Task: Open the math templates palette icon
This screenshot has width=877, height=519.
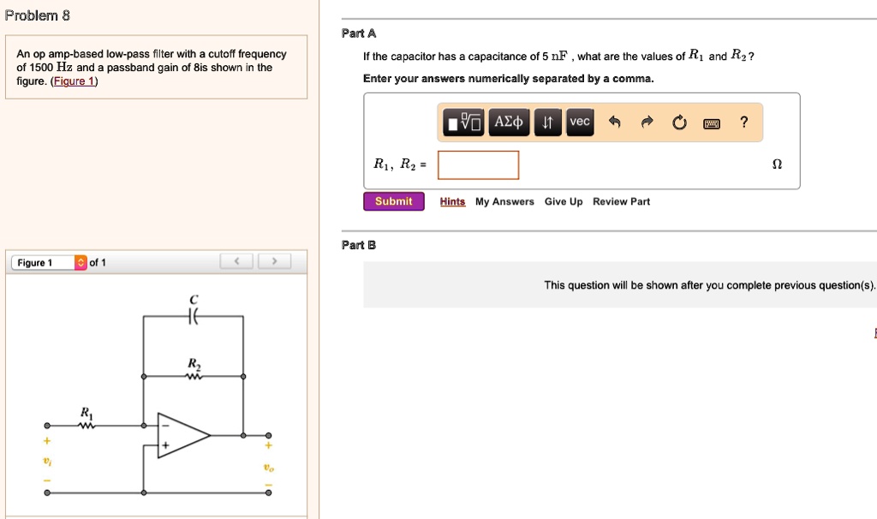Action: coord(464,122)
